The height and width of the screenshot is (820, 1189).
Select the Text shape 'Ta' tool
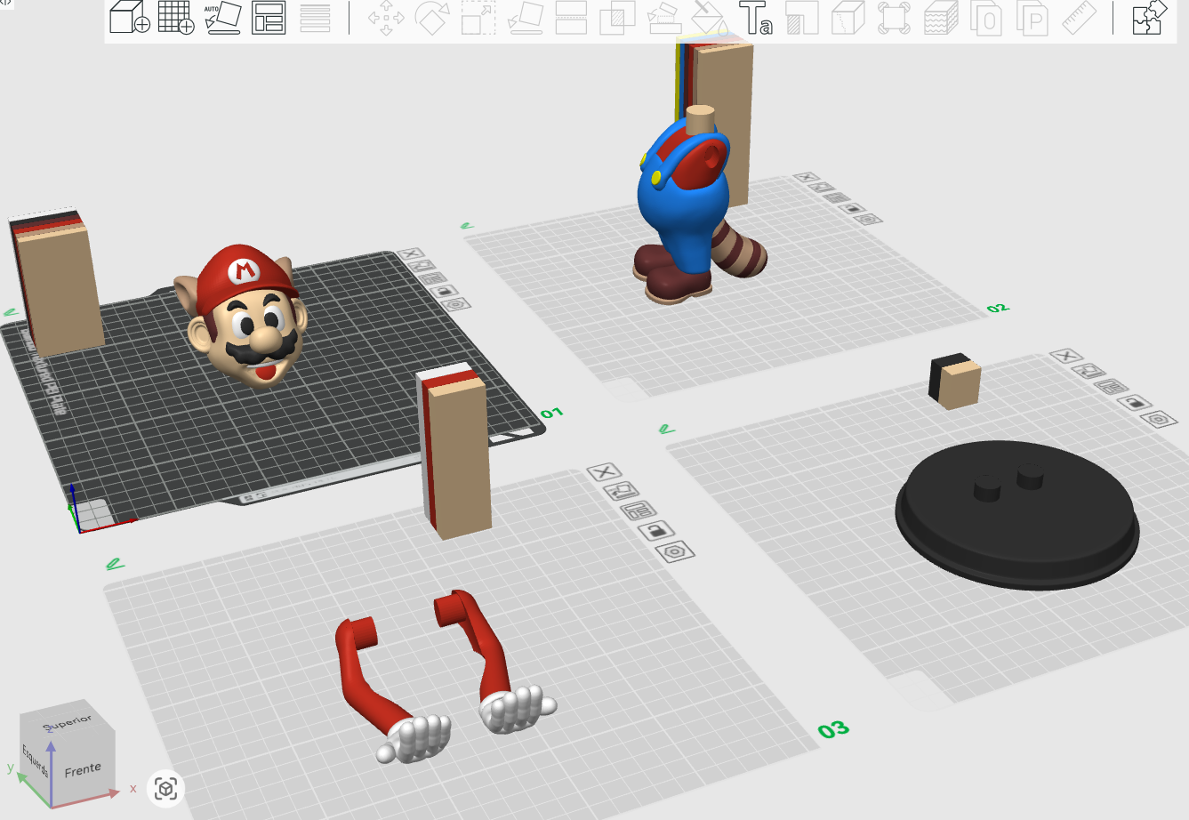point(756,18)
